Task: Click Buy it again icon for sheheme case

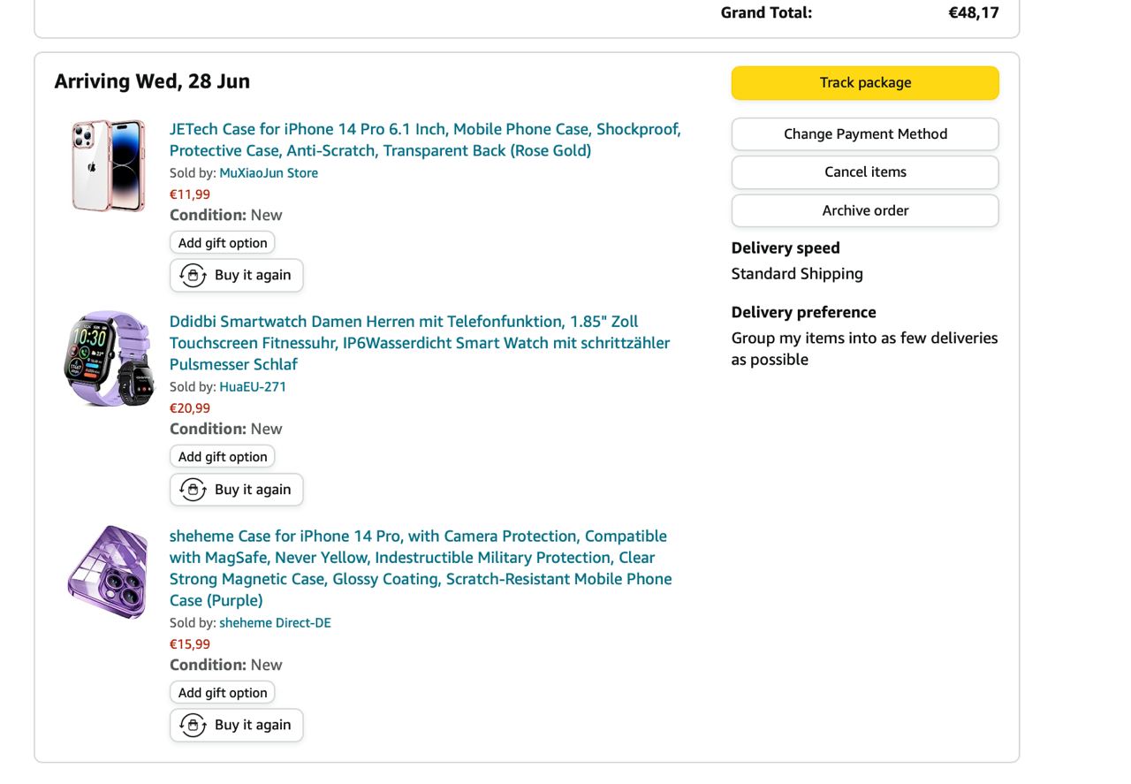Action: [194, 726]
